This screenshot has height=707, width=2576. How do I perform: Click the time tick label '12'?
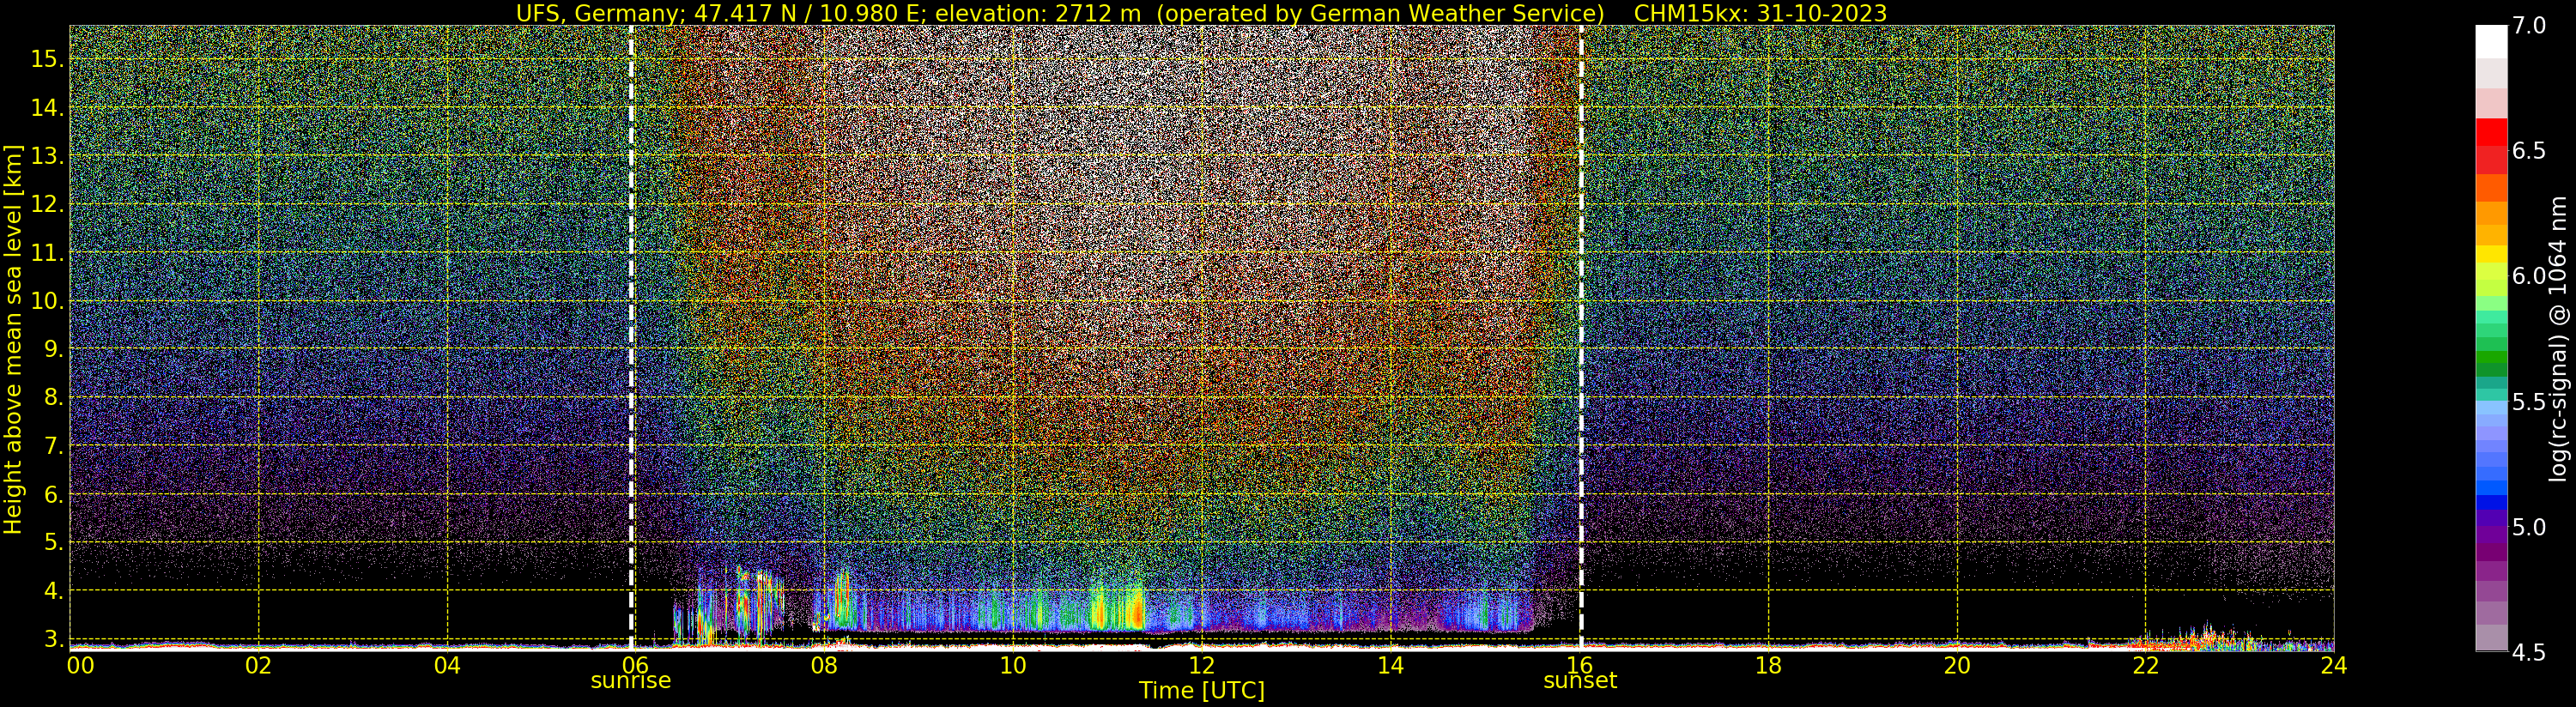point(1202,665)
